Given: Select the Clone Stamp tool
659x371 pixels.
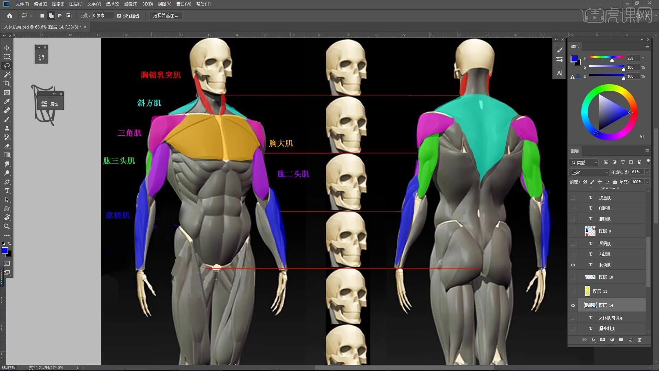Looking at the screenshot, I should click(7, 128).
